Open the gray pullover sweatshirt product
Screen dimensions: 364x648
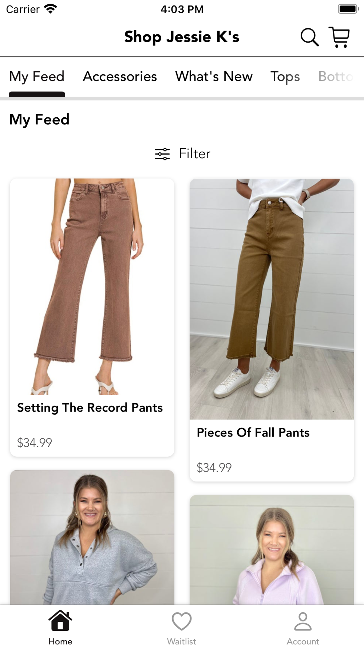click(92, 537)
